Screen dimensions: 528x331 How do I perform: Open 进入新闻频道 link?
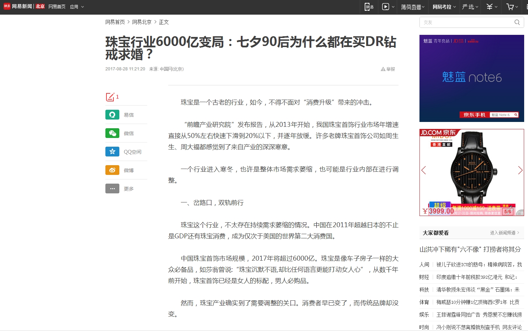click(504, 233)
